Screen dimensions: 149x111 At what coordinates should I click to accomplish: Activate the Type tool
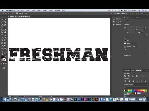(x=2, y=27)
